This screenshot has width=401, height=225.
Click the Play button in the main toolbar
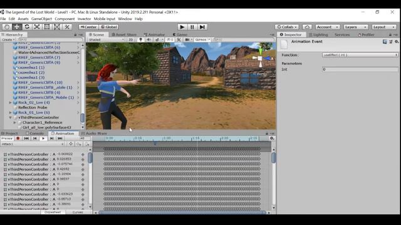click(182, 27)
